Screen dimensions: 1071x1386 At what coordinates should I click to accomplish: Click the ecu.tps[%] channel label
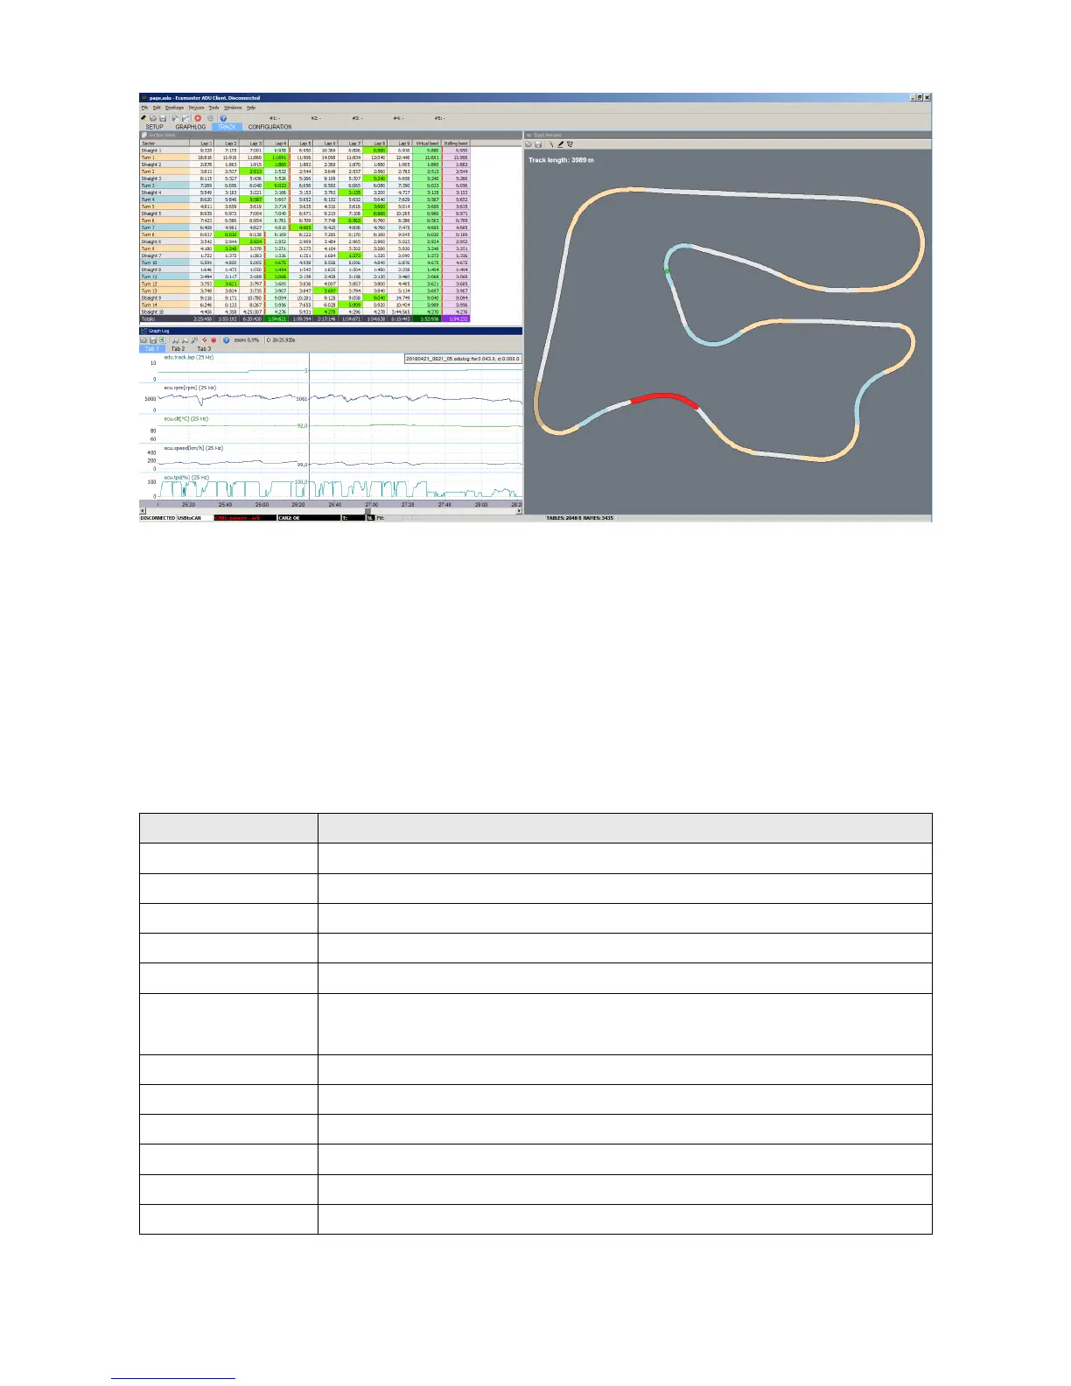coord(187,478)
